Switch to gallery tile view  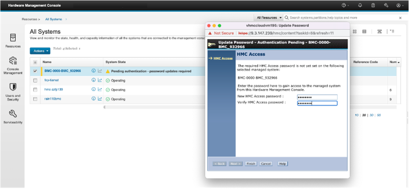click(x=355, y=31)
